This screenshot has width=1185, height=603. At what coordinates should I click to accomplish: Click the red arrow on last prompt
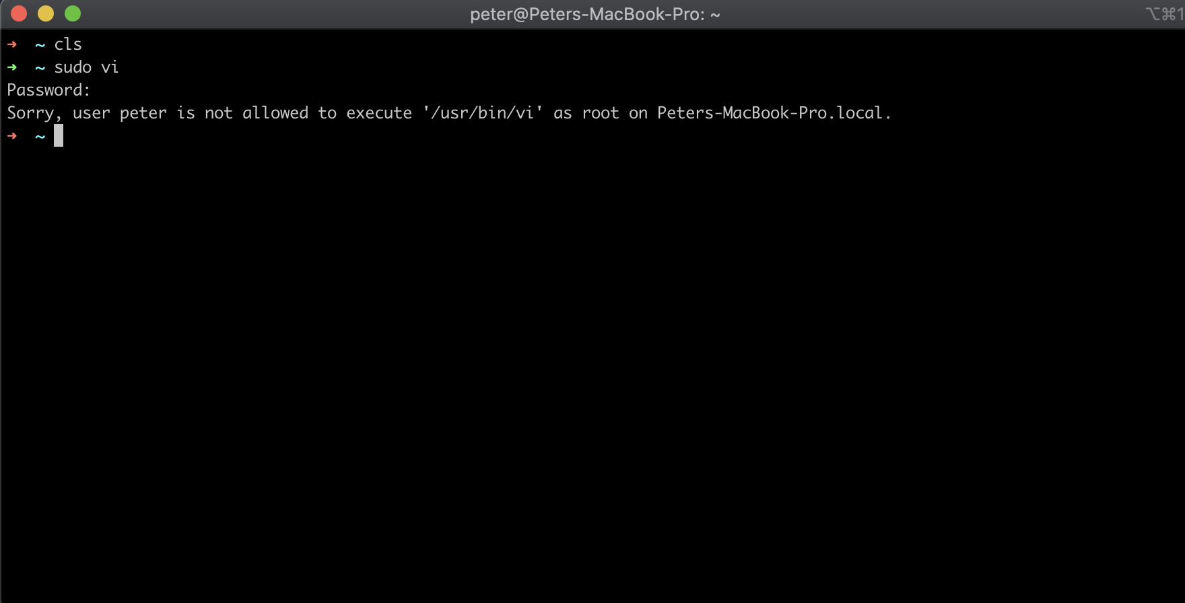coord(12,136)
